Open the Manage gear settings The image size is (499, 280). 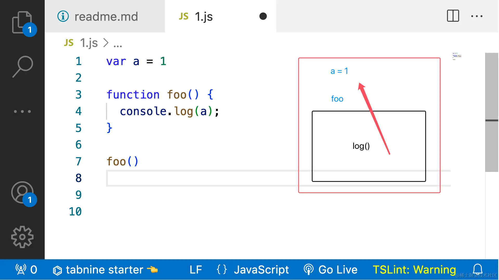pyautogui.click(x=22, y=237)
